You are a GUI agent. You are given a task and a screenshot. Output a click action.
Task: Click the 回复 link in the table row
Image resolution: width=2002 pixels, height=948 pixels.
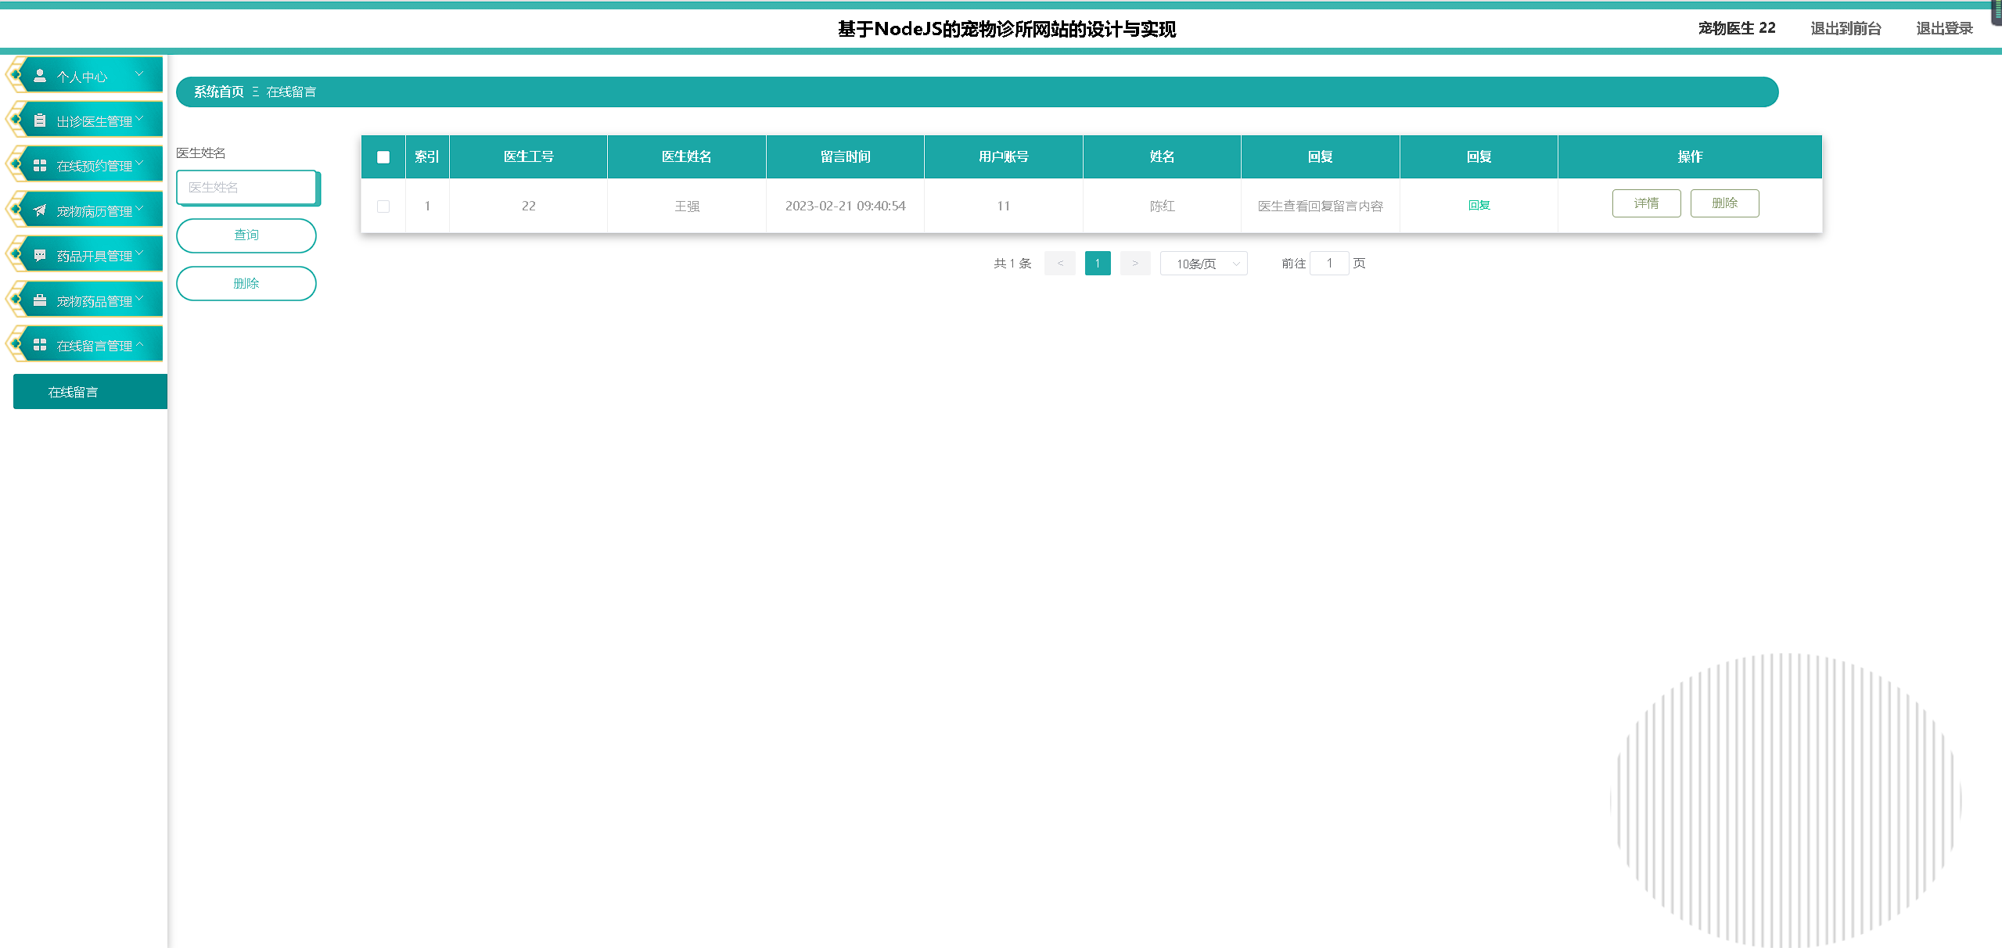[1479, 206]
